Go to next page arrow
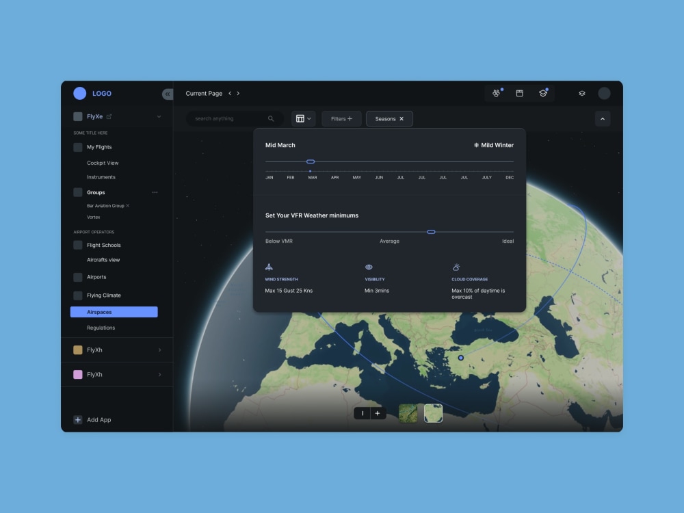The image size is (684, 513). pos(238,93)
